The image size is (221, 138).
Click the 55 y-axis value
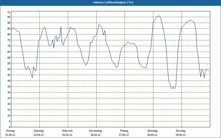coord(9,63)
